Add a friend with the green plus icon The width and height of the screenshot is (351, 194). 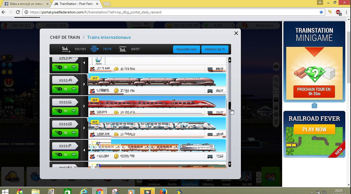(270, 177)
